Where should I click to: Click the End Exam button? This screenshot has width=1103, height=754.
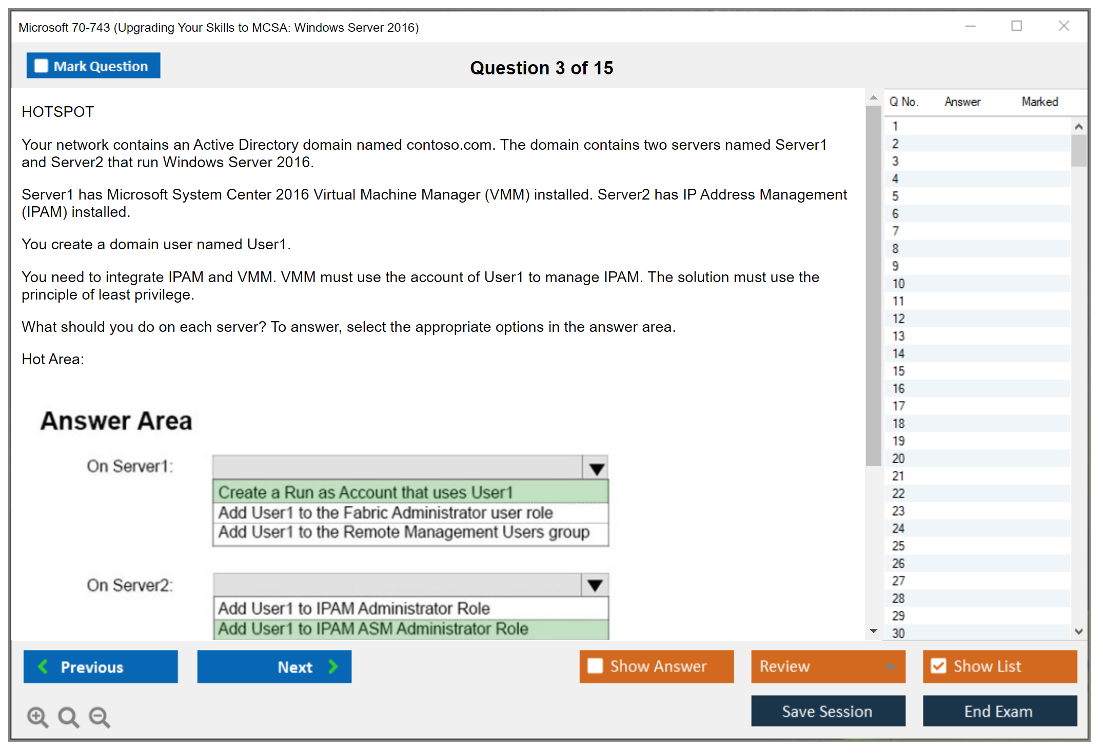point(999,711)
